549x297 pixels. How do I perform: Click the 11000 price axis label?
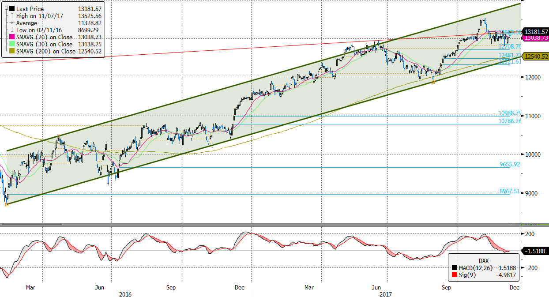533,116
